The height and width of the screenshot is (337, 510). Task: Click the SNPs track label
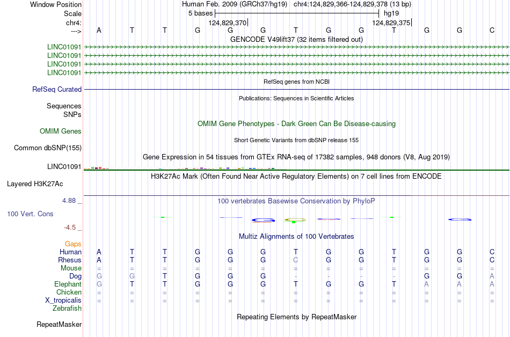72,114
